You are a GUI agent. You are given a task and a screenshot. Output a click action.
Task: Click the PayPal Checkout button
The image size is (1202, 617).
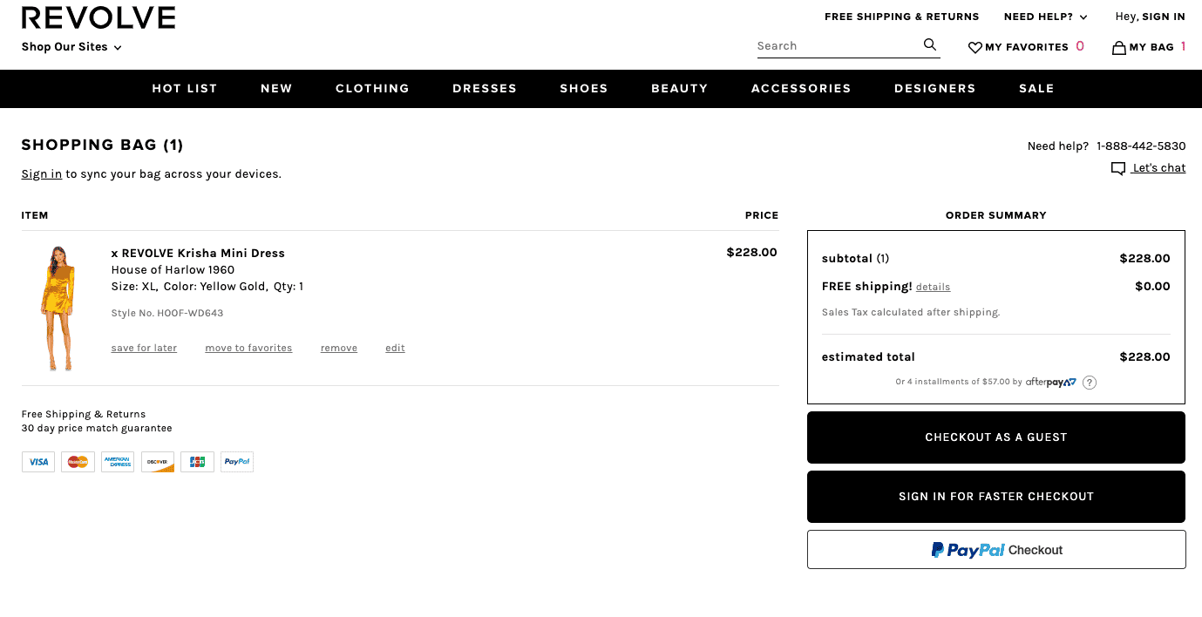[996, 550]
